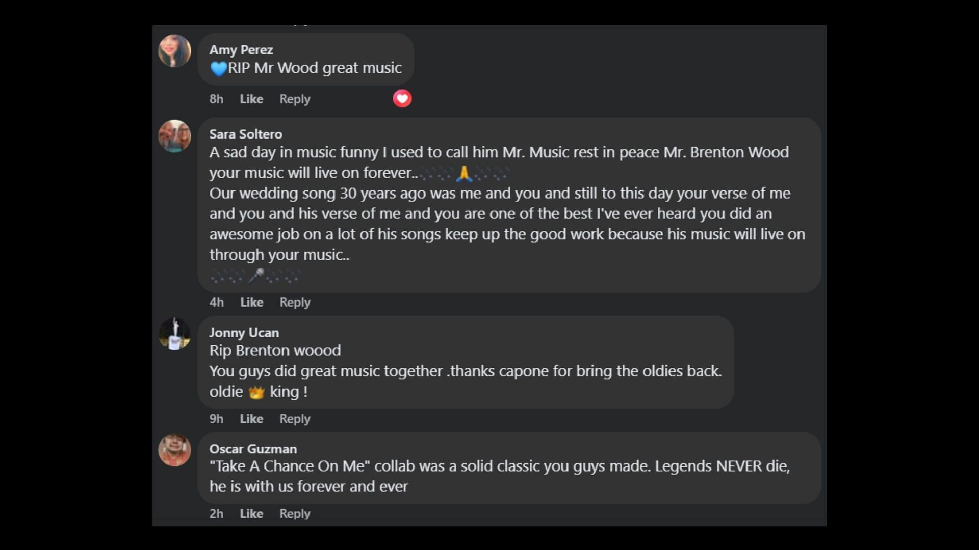Like Amy Perez's comment

251,99
